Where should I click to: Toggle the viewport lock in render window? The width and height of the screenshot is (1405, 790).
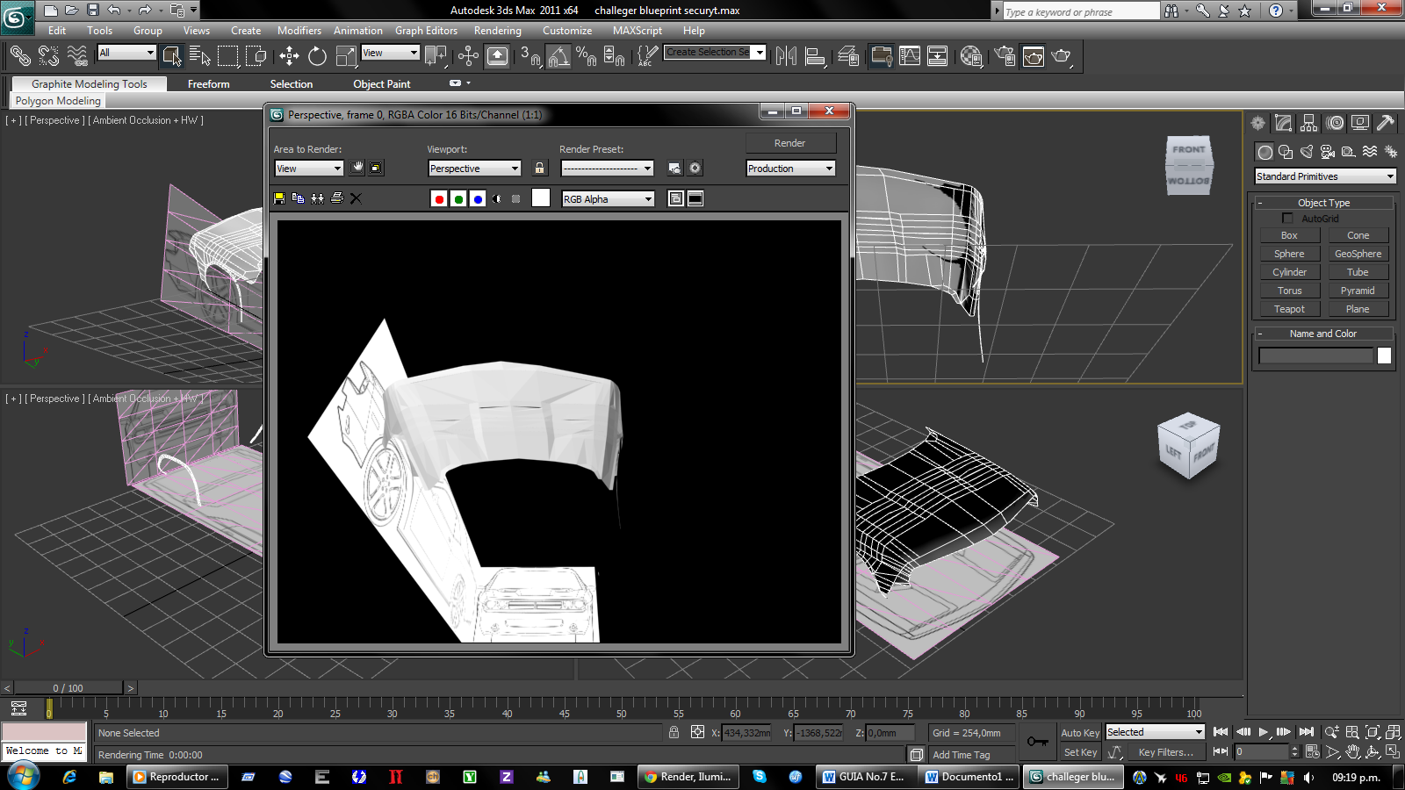pyautogui.click(x=539, y=169)
